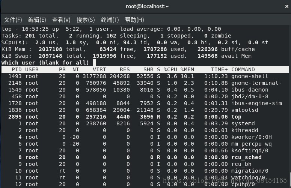Click the 'Which user (blank for all)' prompt cursor

coord(94,63)
